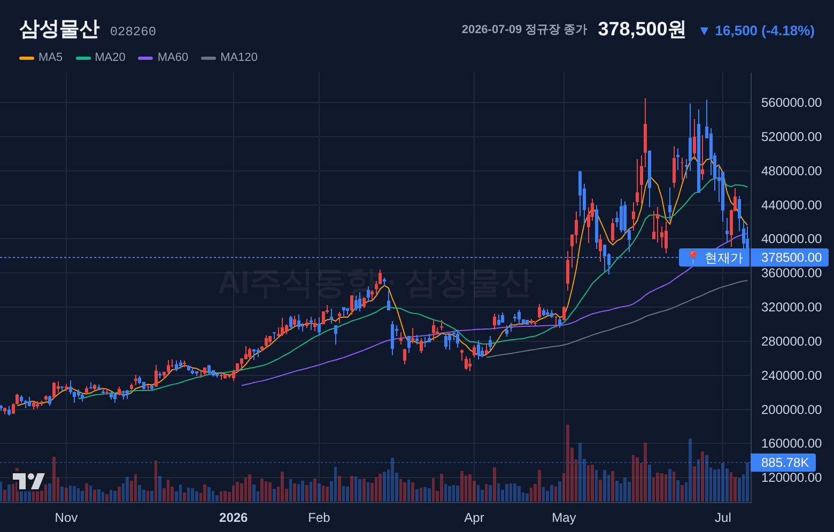Viewport: 834px width, 532px height.
Task: Click the blue down-triangle price change icon
Action: click(704, 31)
